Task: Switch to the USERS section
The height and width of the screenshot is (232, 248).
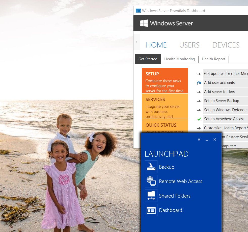Action: coord(189,45)
